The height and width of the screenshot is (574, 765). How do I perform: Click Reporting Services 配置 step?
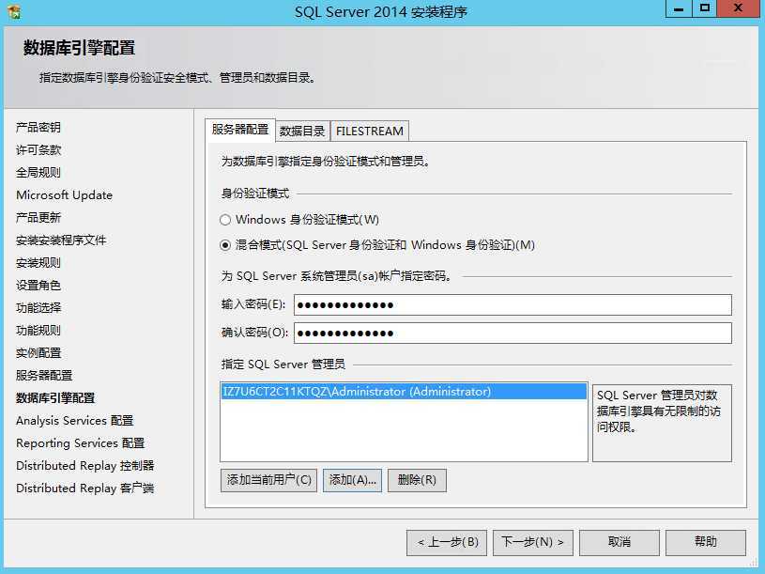point(81,443)
